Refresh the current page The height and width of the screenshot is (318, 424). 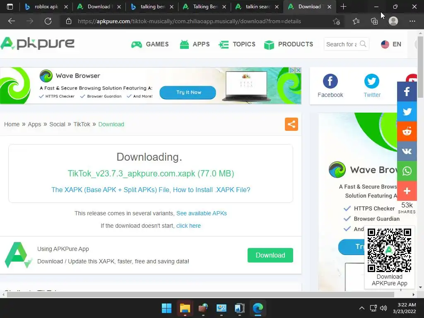tap(48, 21)
